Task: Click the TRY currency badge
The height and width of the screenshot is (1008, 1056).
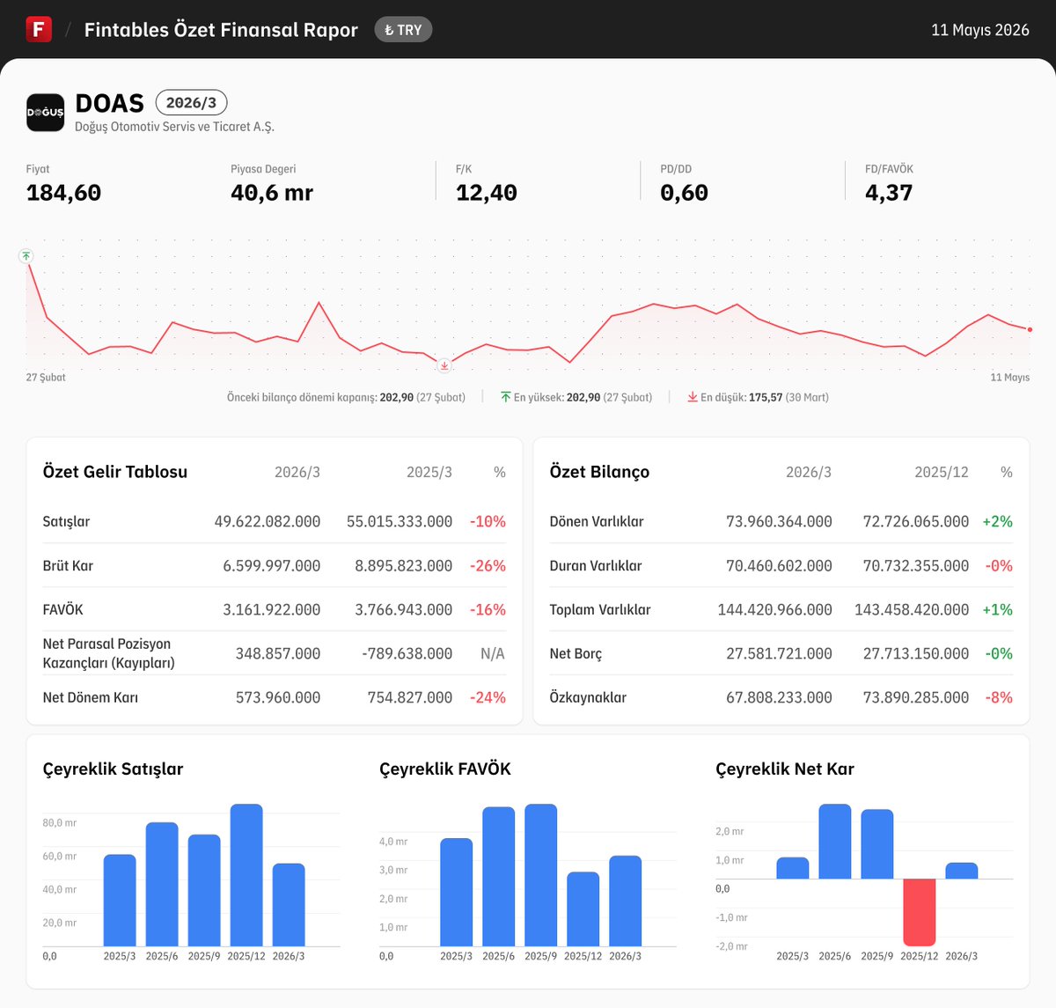Action: point(403,30)
